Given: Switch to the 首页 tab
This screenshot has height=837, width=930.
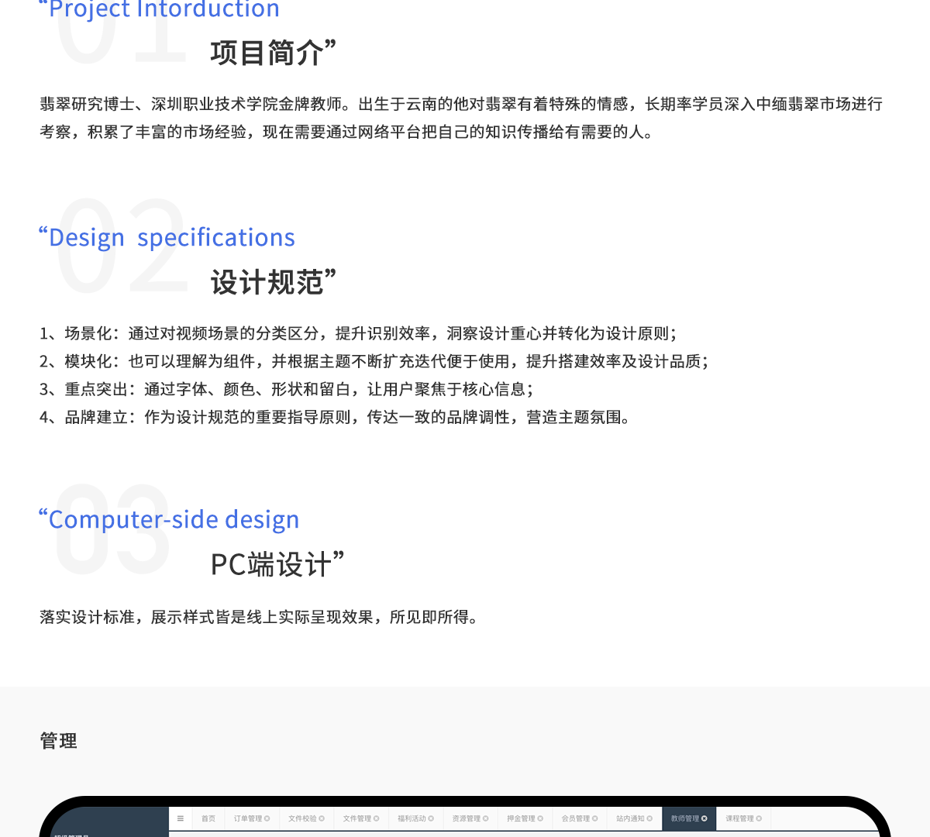Looking at the screenshot, I should [208, 818].
